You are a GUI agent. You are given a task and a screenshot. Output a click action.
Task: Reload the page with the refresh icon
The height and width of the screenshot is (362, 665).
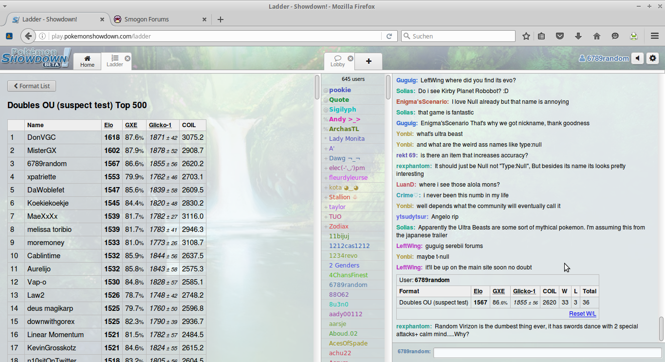point(389,36)
